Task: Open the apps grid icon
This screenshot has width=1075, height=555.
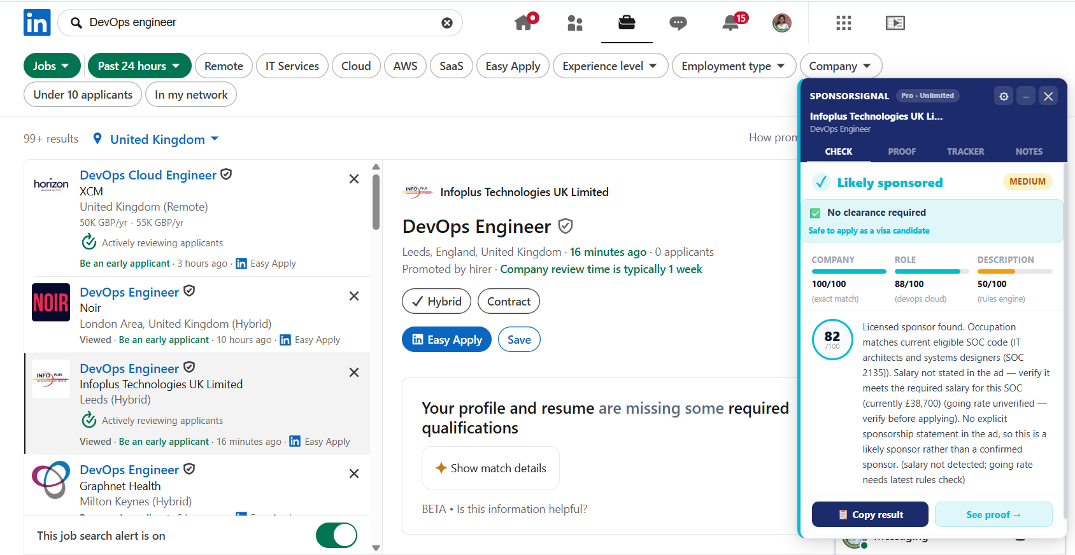Action: point(844,23)
